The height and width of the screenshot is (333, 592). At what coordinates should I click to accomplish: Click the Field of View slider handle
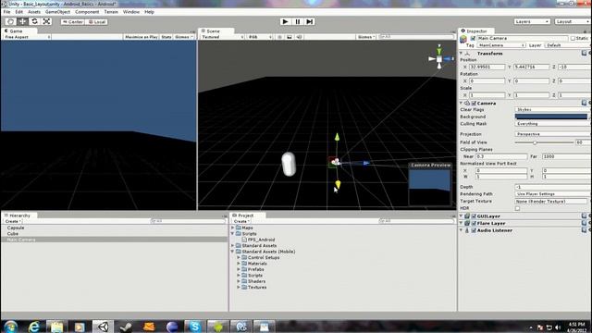pos(535,142)
